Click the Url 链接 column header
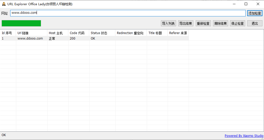The image size is (264, 140). (x=31, y=33)
